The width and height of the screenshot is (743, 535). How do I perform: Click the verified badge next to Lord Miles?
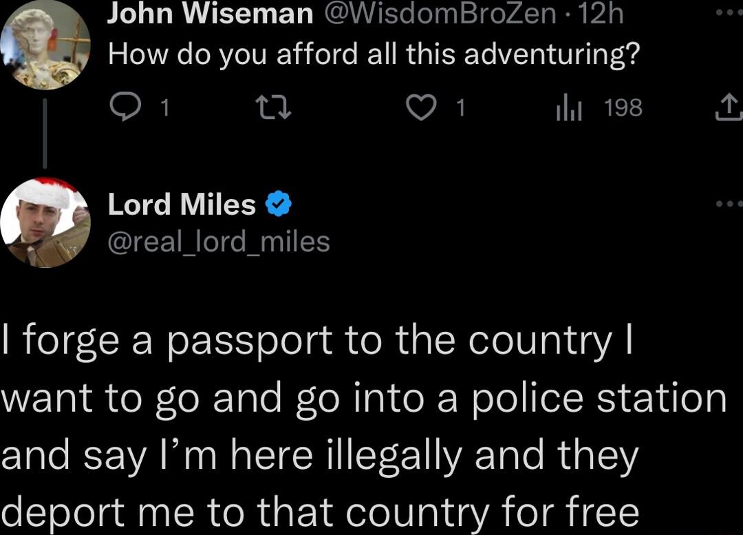(x=279, y=202)
